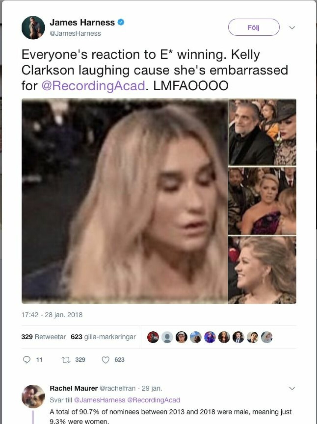Open James Harness profile avatar

coord(33,28)
